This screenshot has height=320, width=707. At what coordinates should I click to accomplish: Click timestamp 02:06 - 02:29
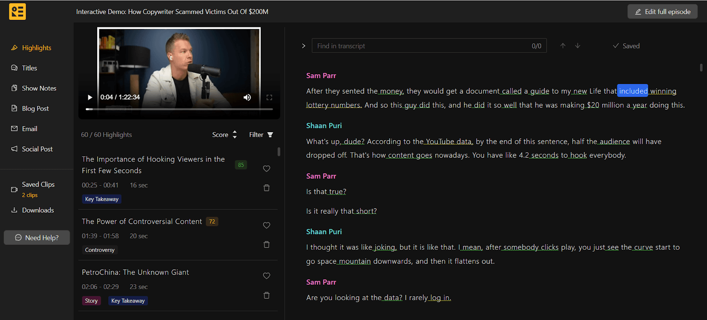(x=100, y=287)
